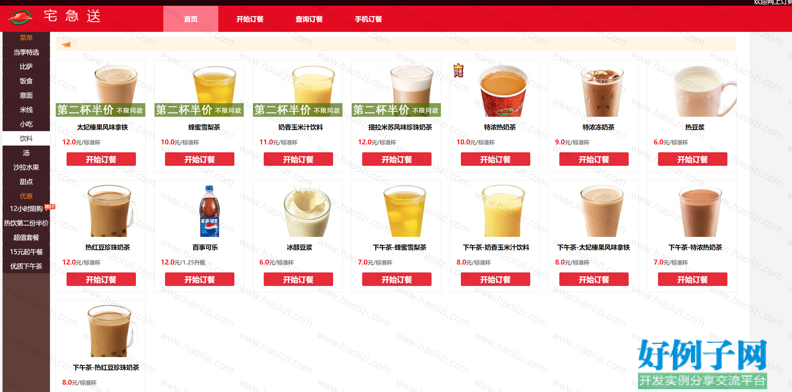Image resolution: width=792 pixels, height=392 pixels.
Task: Click the 下午茶-热红豆珍珠奶茶 product name
Action: pos(106,367)
